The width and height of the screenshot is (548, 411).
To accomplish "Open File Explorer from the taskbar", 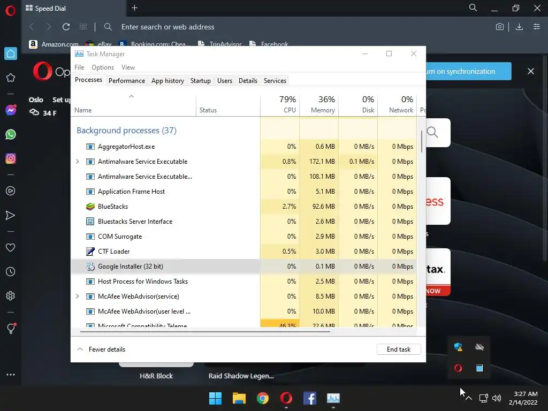I will (x=239, y=398).
